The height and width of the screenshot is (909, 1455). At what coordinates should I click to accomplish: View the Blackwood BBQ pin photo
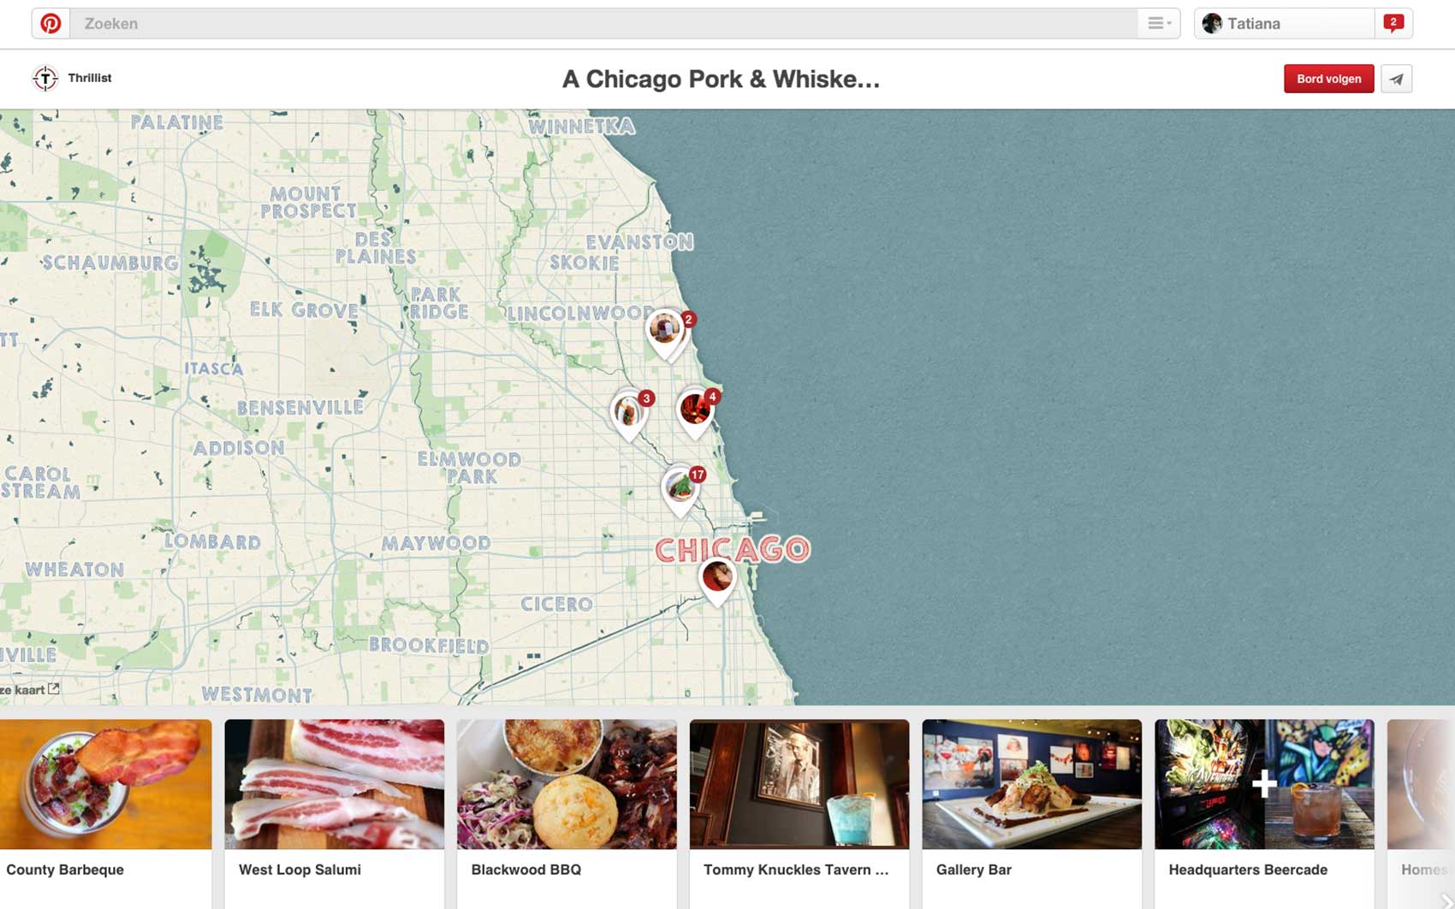click(567, 784)
